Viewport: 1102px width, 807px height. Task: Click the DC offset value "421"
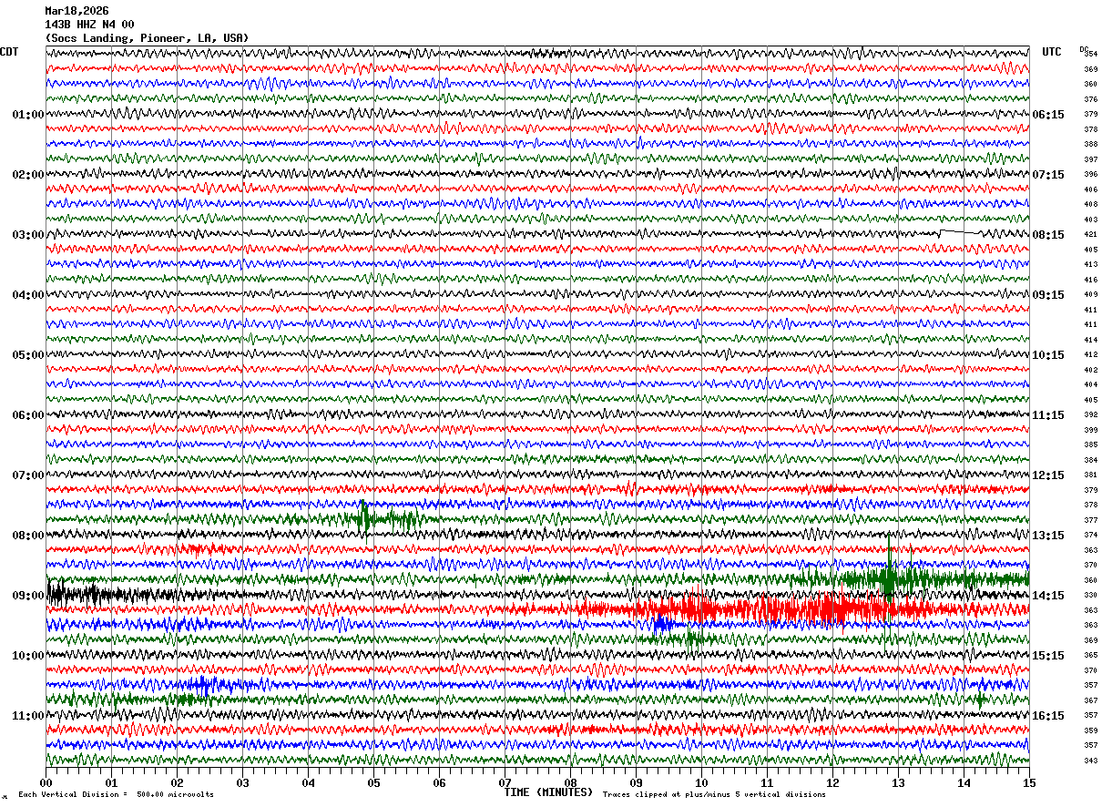click(1091, 234)
